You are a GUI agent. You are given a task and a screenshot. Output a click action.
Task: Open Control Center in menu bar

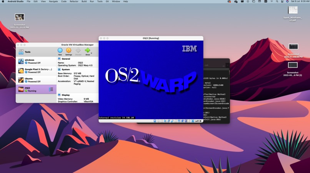(x=282, y=2)
